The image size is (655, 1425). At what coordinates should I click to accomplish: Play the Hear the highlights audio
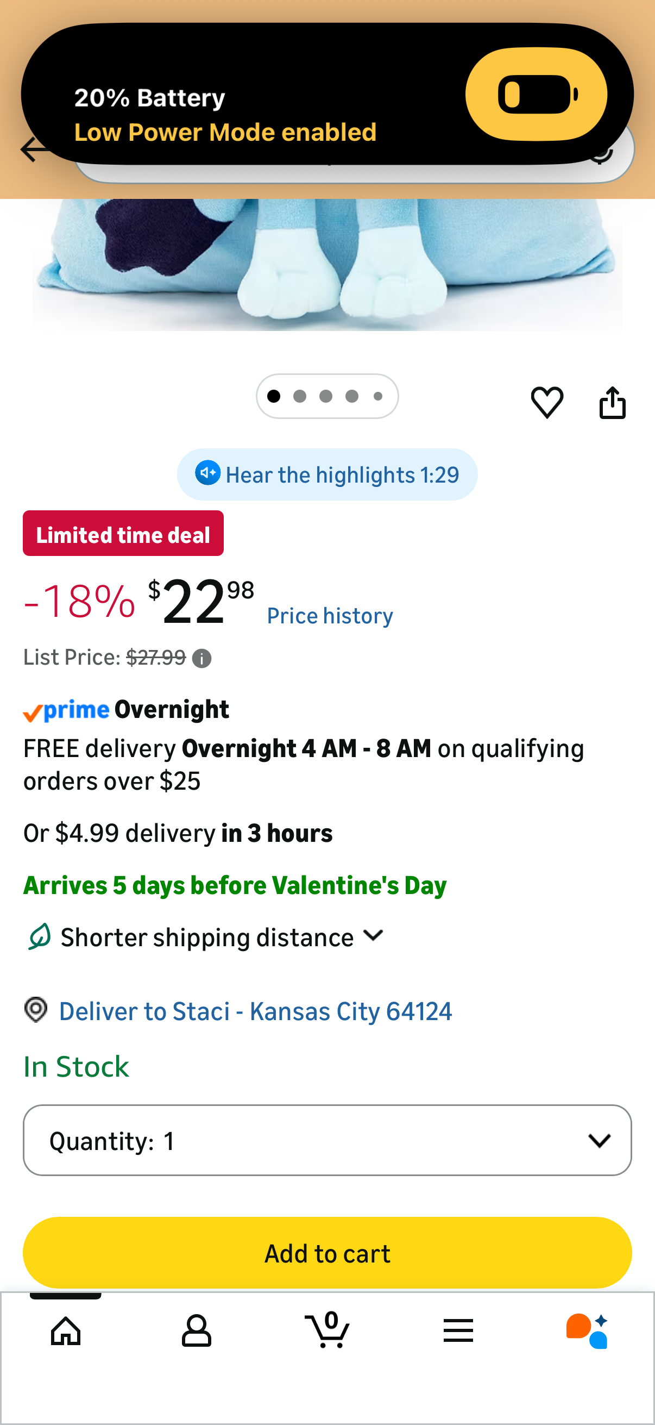pos(327,474)
